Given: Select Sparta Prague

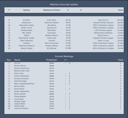Looking at the screenshot, I should click(x=26, y=48).
